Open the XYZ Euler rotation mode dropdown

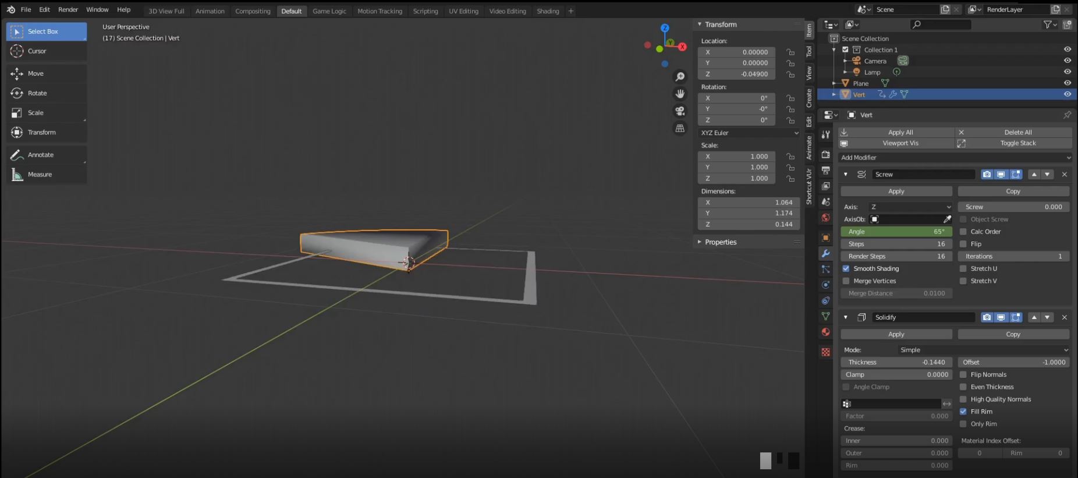click(749, 133)
